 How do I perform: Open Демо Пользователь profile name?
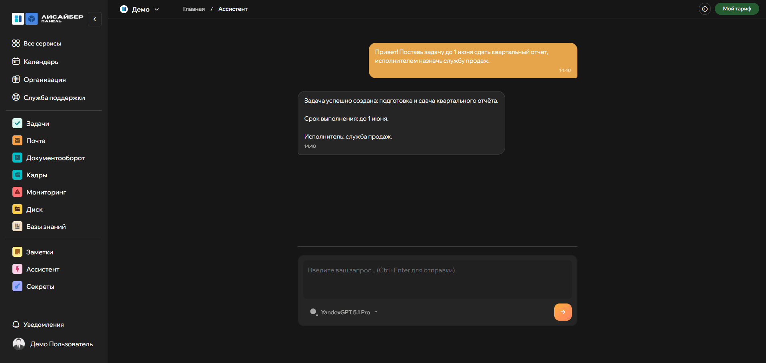(x=62, y=344)
